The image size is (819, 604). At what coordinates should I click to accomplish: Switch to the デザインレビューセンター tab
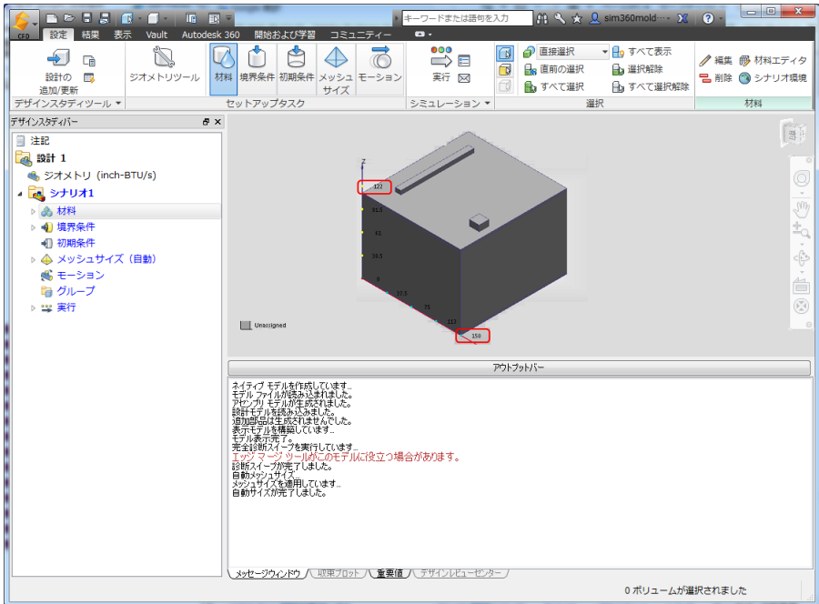pos(460,573)
